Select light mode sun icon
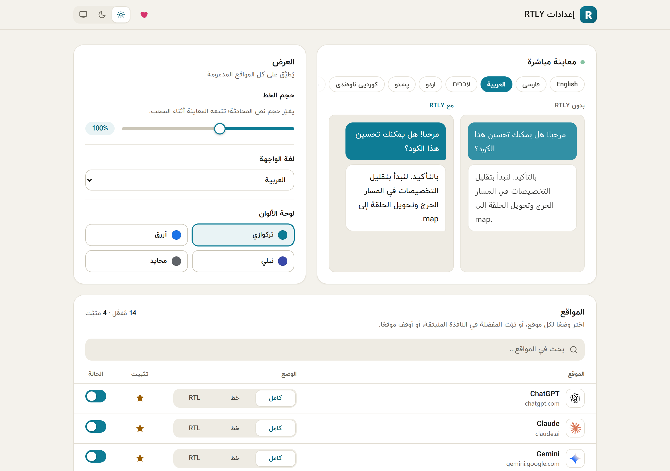Image resolution: width=670 pixels, height=471 pixels. point(121,15)
